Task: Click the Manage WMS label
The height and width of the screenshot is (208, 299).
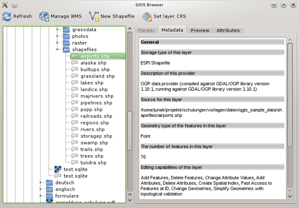Action: [x=66, y=16]
